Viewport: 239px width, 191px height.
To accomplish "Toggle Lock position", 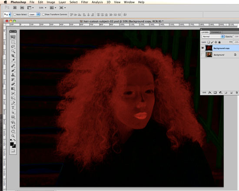I will pyautogui.click(x=216, y=42).
